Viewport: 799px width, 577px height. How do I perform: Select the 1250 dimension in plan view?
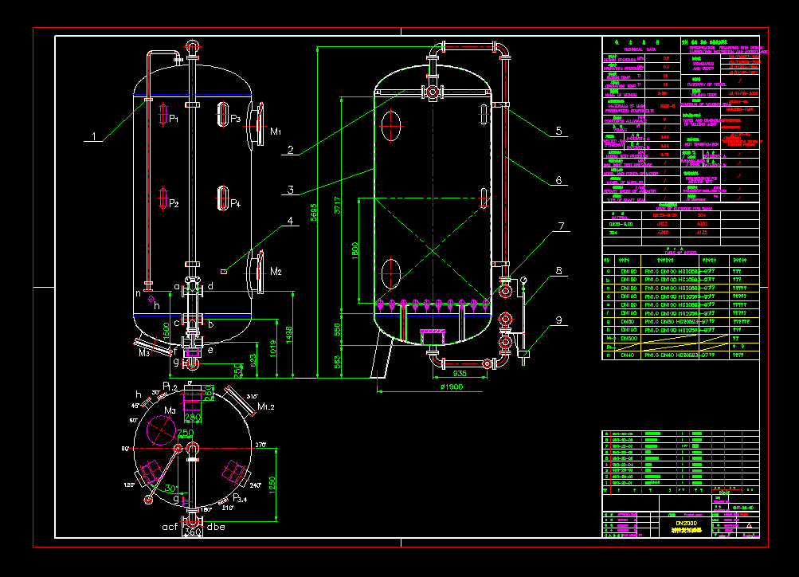coord(272,486)
